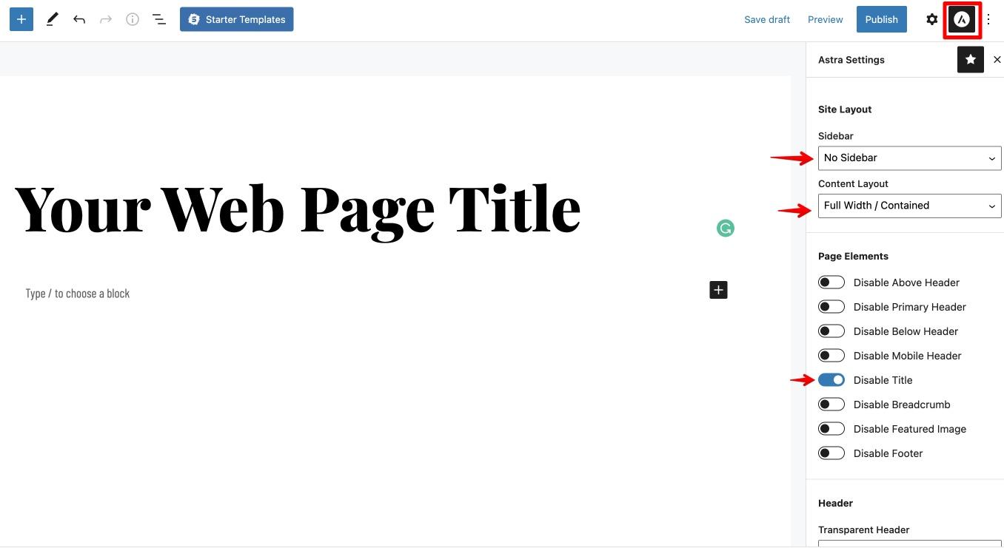Turn off the Disable Title toggle
The image size is (1004, 548).
click(x=831, y=379)
